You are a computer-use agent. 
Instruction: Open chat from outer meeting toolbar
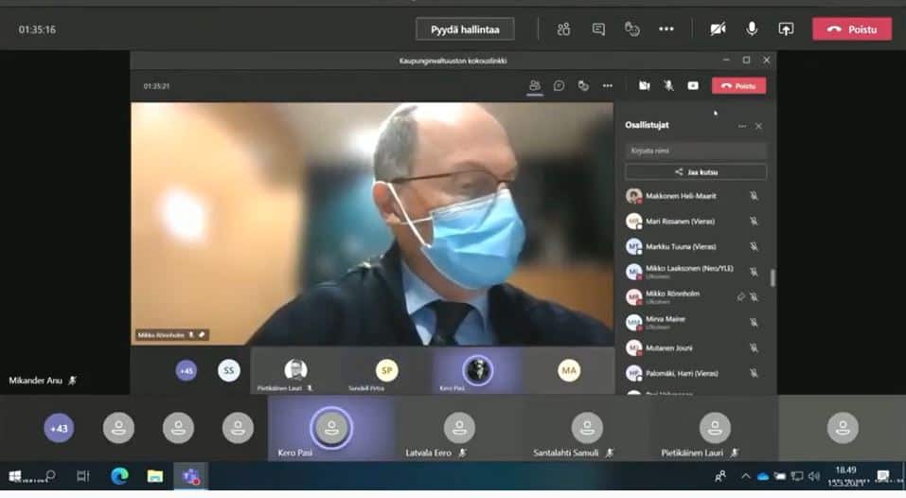coord(598,29)
